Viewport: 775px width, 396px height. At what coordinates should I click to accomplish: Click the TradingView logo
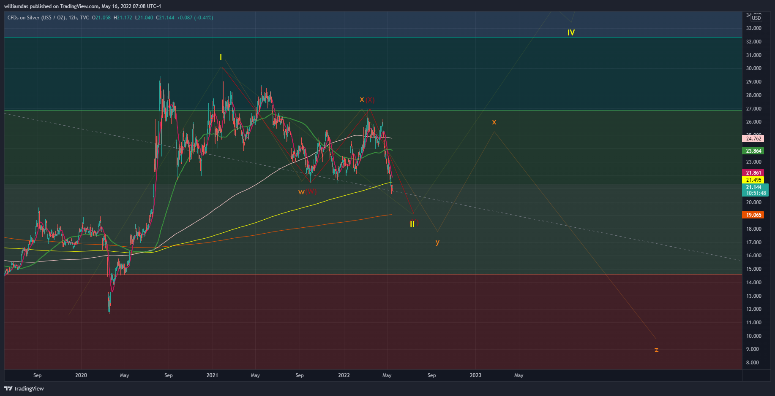[x=24, y=388]
